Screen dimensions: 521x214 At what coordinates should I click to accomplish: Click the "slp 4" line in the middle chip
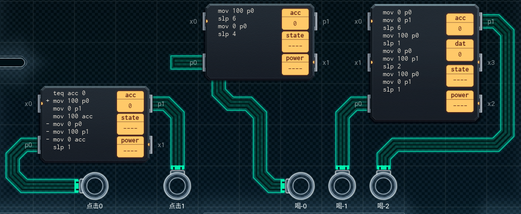[228, 34]
